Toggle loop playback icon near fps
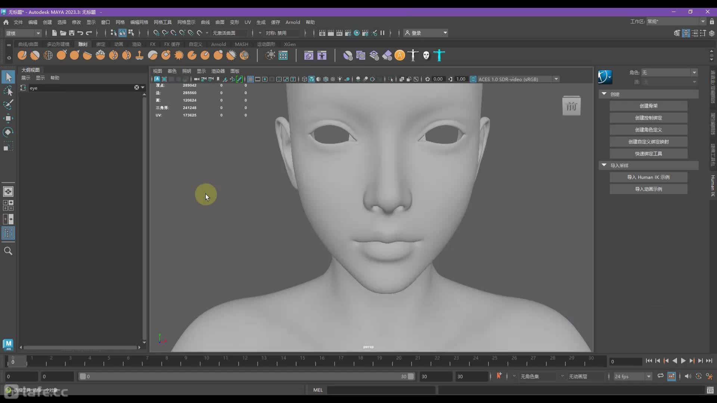Screen dimensions: 717x403 (x=661, y=376)
